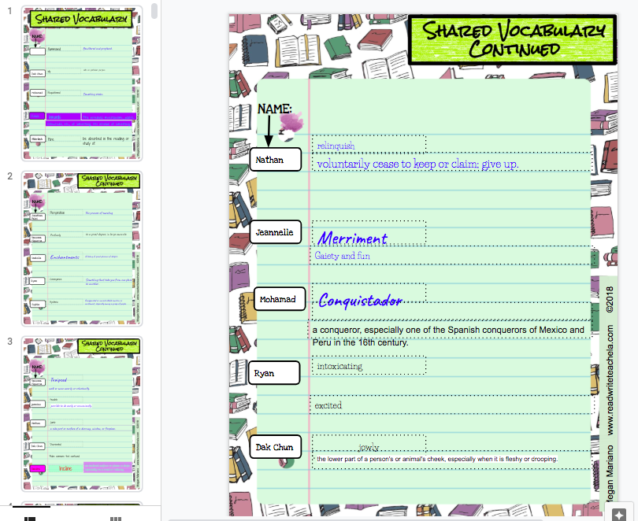This screenshot has height=521, width=638.
Task: Click Jeannelle's name label
Action: coord(275,231)
